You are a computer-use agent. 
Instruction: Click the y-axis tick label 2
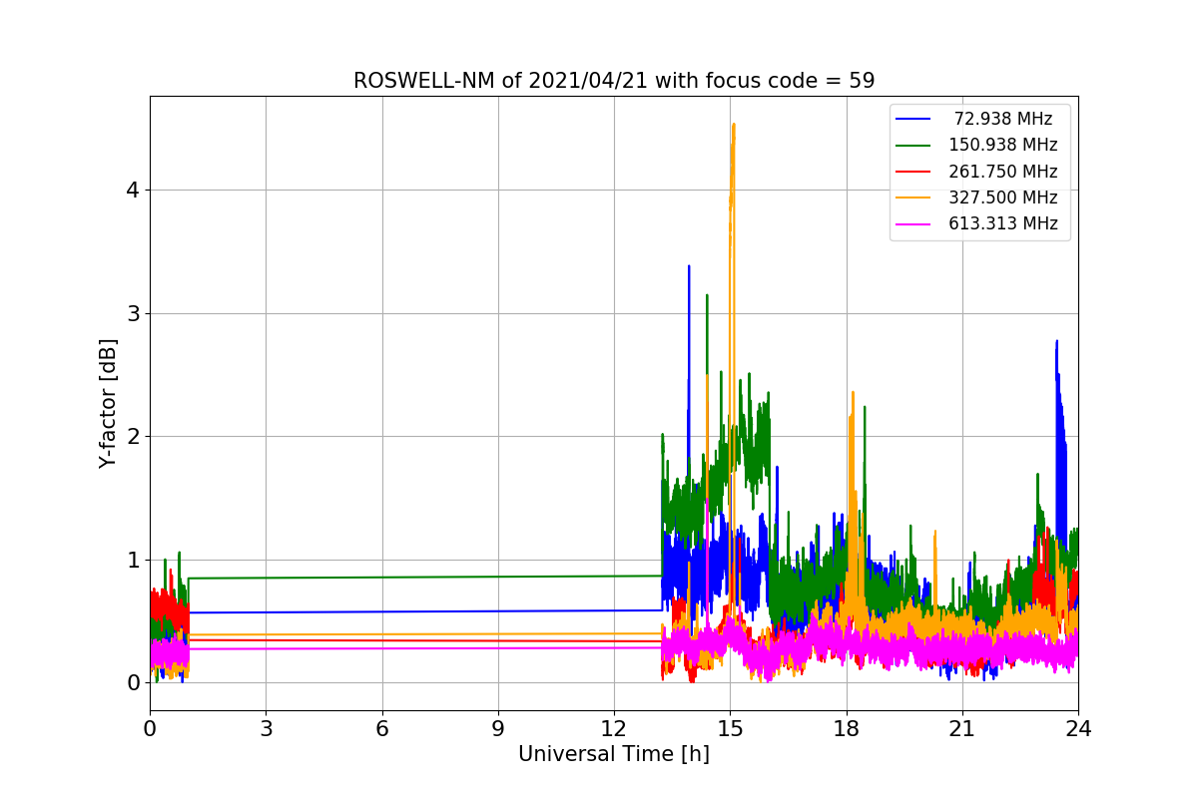pos(131,436)
